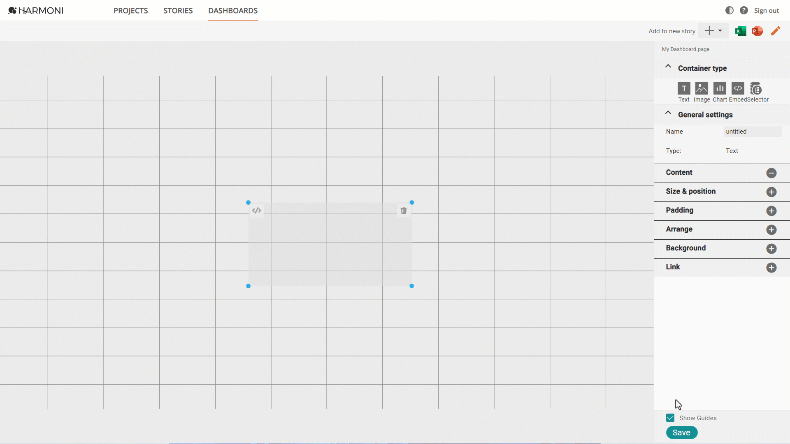Open the add to story dropdown arrow
This screenshot has width=790, height=444.
tap(720, 31)
